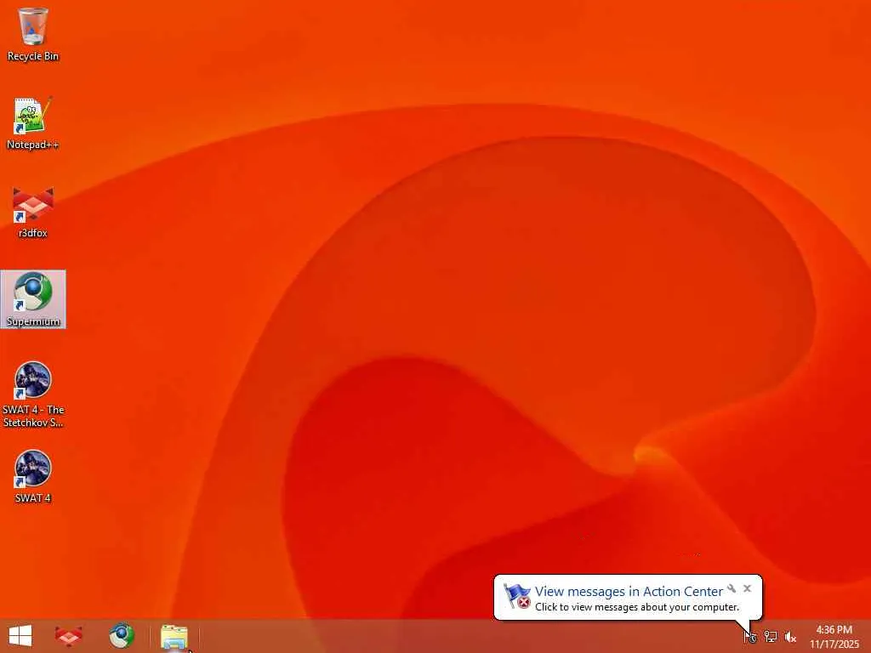Screen dimensions: 871x653
Task: Open notification settings wrench in balloon
Action: (x=731, y=588)
